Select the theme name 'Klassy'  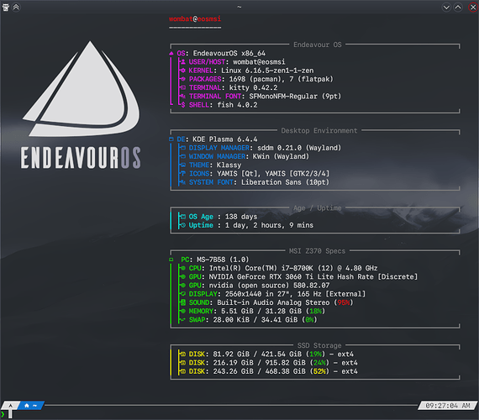(x=229, y=165)
